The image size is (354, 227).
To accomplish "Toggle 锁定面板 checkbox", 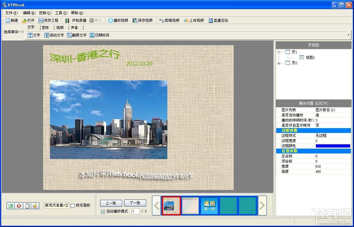I will pyautogui.click(x=72, y=206).
